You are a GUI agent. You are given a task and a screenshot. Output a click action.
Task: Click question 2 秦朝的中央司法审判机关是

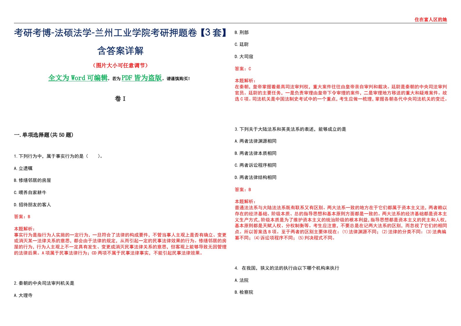point(44,283)
